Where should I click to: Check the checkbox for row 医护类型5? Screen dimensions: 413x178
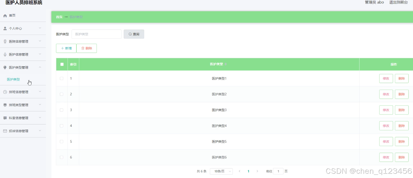[61, 141]
